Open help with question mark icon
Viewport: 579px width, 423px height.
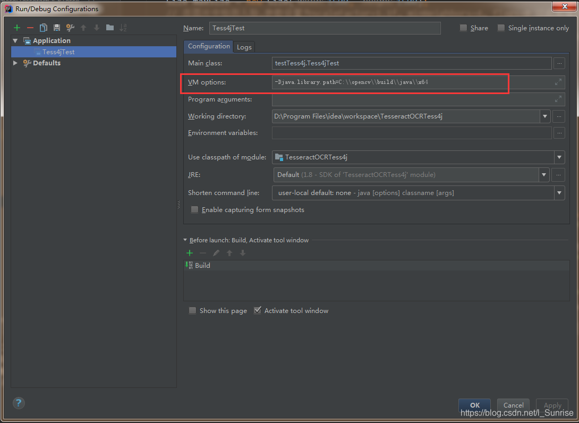point(19,403)
